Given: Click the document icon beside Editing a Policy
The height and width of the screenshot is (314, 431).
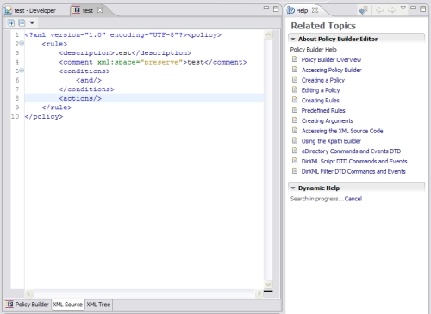Looking at the screenshot, I should [295, 89].
